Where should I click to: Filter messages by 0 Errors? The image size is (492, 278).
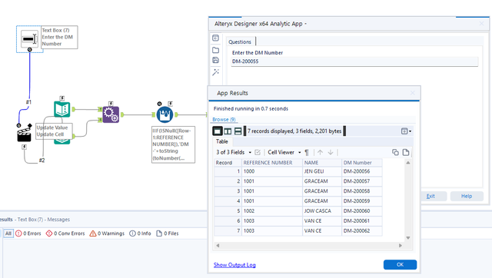(28, 233)
